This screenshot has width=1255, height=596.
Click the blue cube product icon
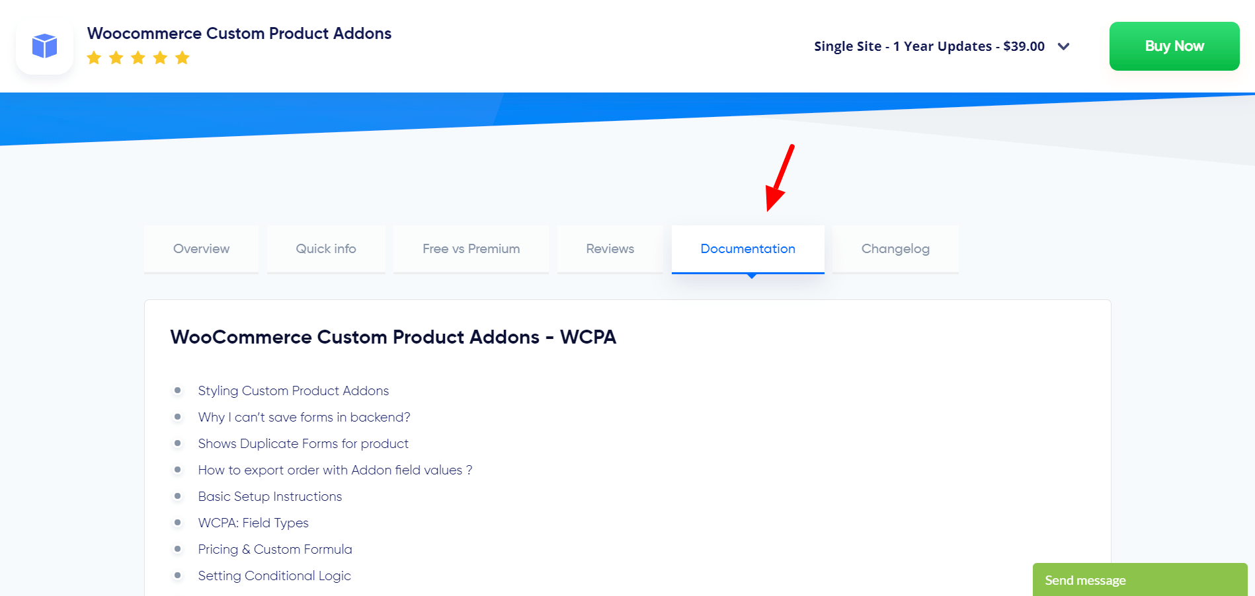44,46
